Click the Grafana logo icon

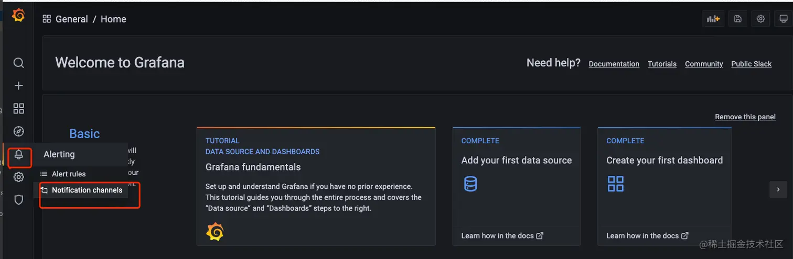[18, 16]
